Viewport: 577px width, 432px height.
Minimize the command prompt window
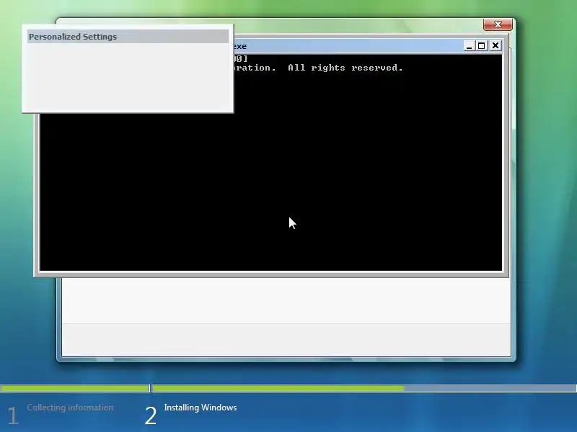[469, 46]
